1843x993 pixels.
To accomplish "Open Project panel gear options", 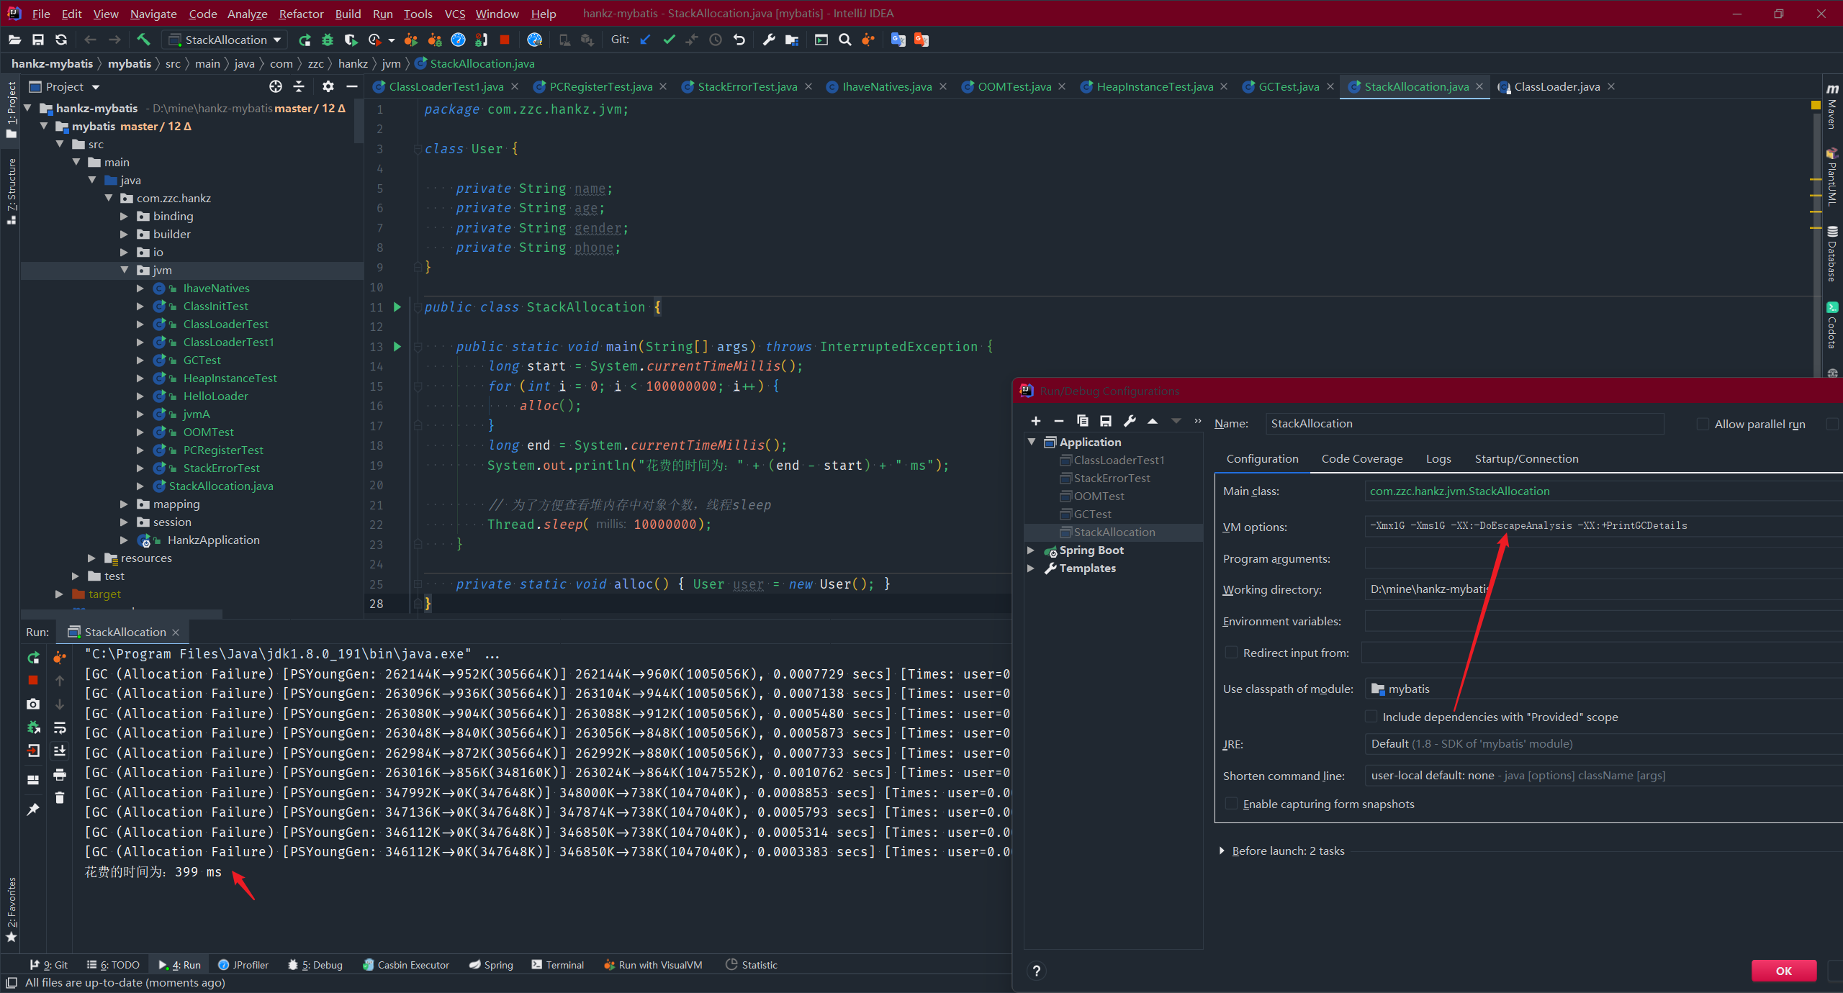I will pos(328,86).
